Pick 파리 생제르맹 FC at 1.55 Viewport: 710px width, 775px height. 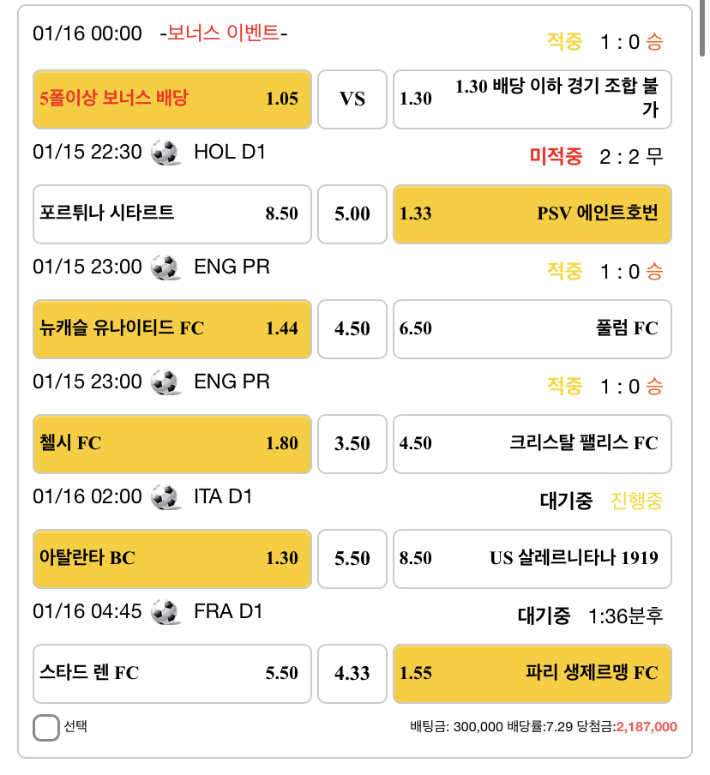pyautogui.click(x=532, y=674)
